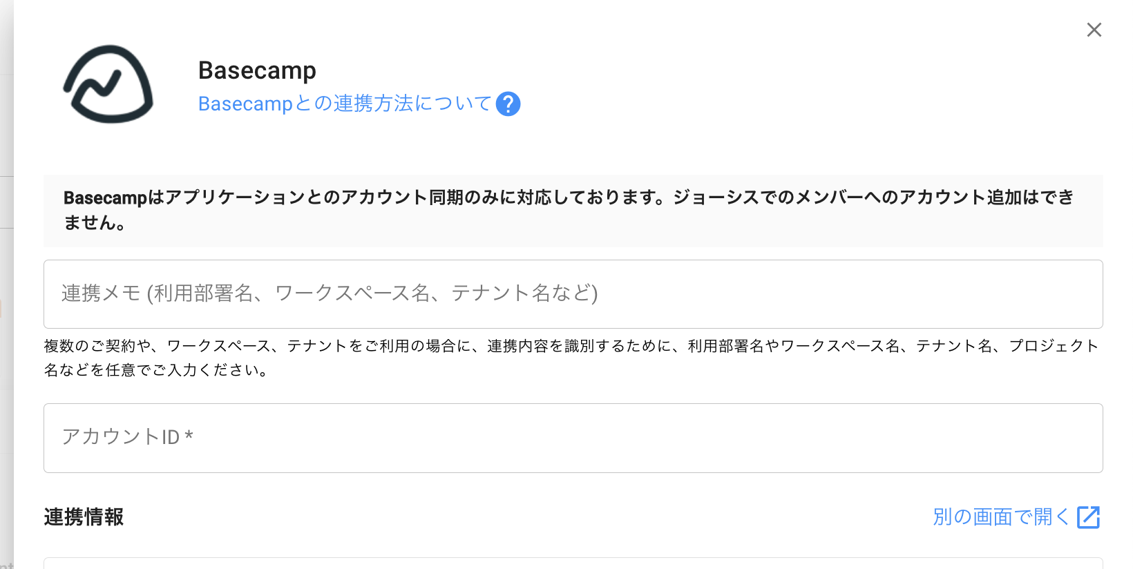Click the required asterisk in アカウントID

click(189, 436)
